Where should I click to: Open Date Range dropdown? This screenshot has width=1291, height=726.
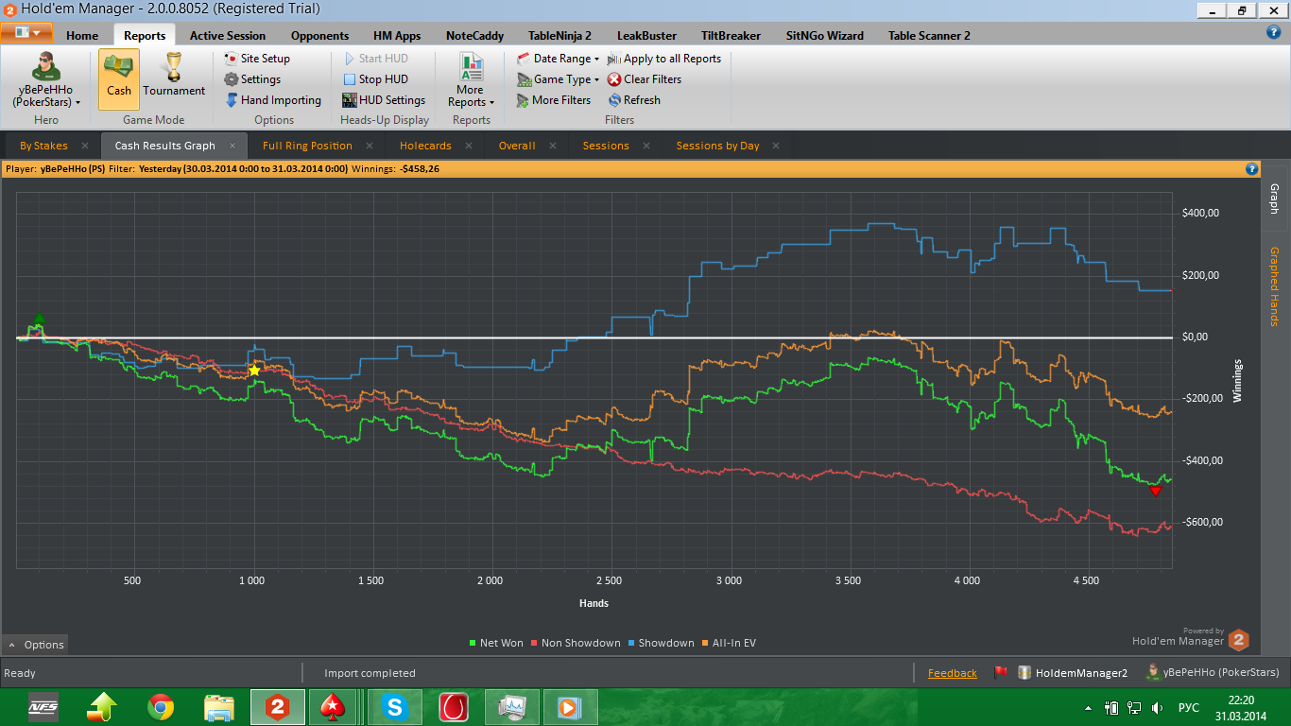pyautogui.click(x=559, y=59)
